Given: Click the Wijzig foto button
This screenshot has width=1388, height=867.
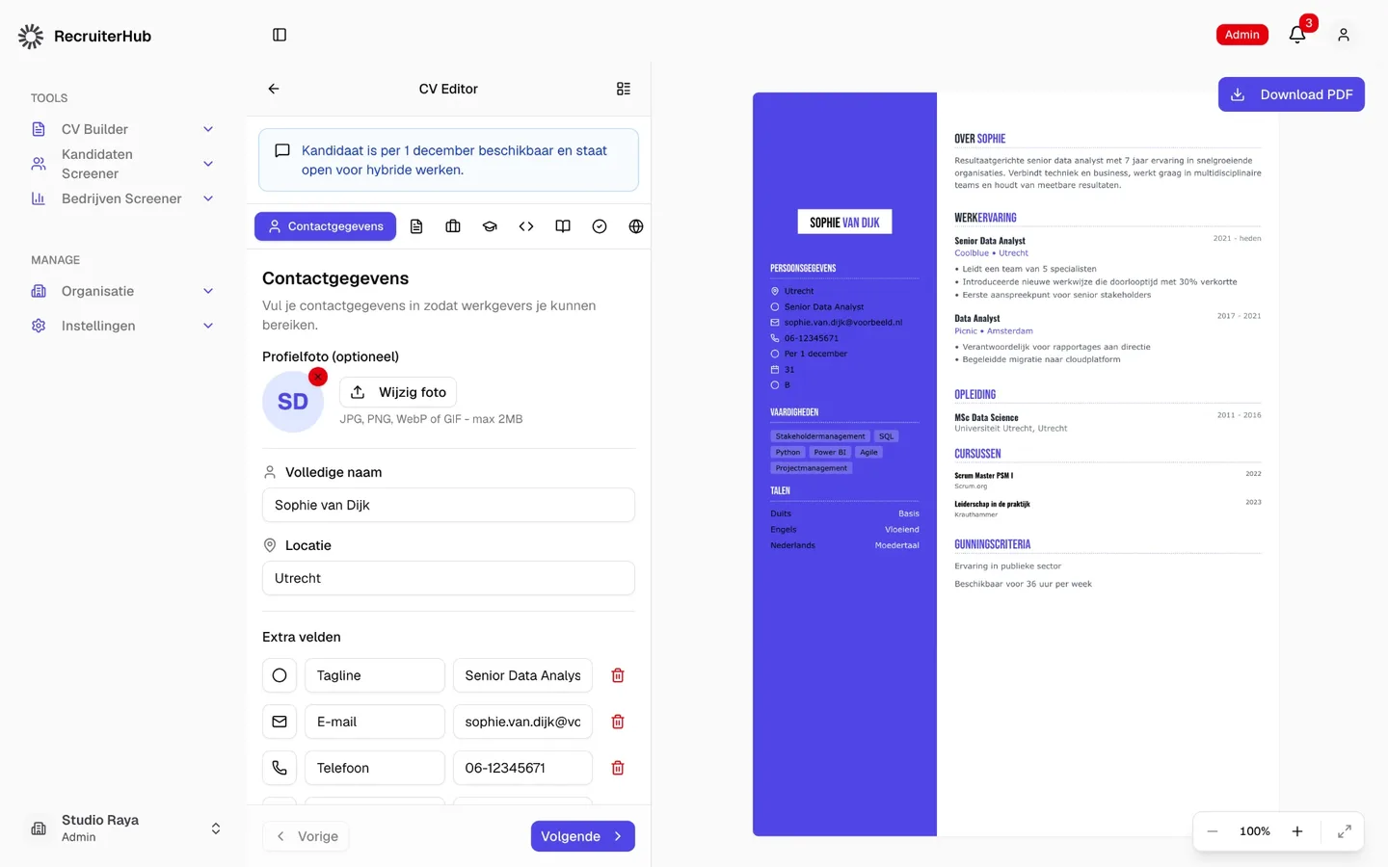Looking at the screenshot, I should coord(398,392).
